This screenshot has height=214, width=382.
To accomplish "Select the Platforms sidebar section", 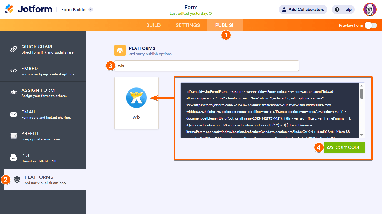I will pyautogui.click(x=45, y=180).
